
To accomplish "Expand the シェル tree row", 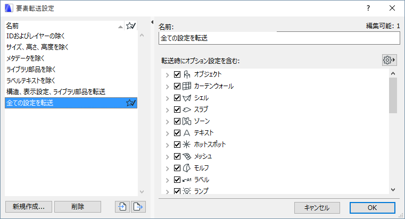I will (x=167, y=98).
